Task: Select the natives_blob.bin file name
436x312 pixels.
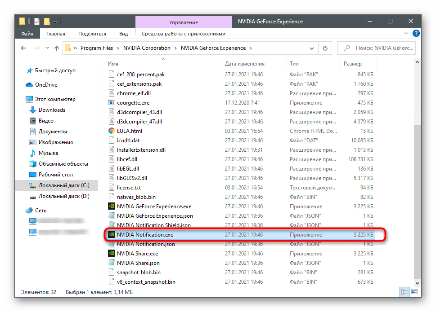Action: pos(136,197)
